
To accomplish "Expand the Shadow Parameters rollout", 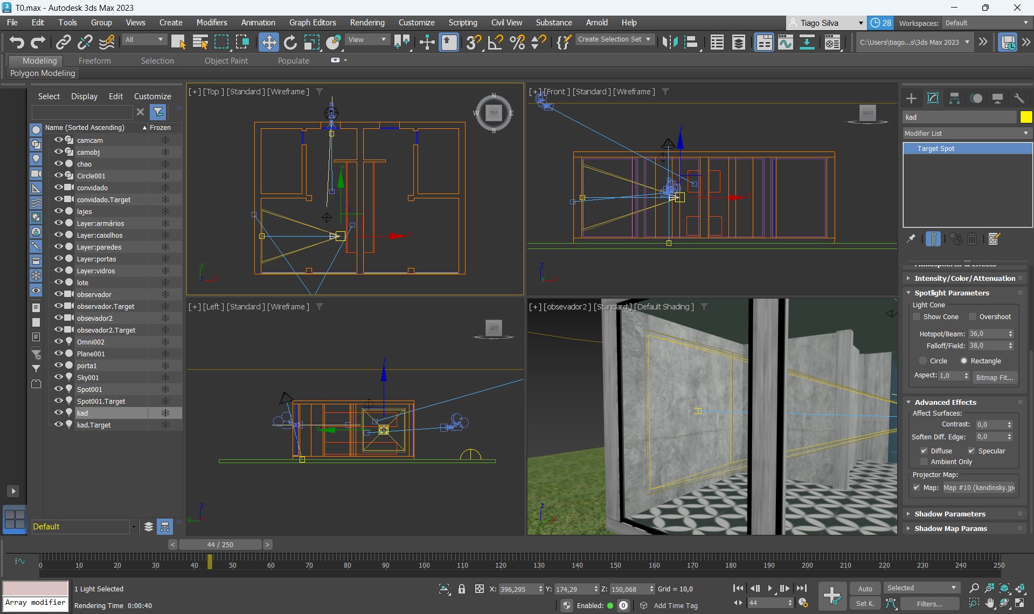I will pos(949,514).
